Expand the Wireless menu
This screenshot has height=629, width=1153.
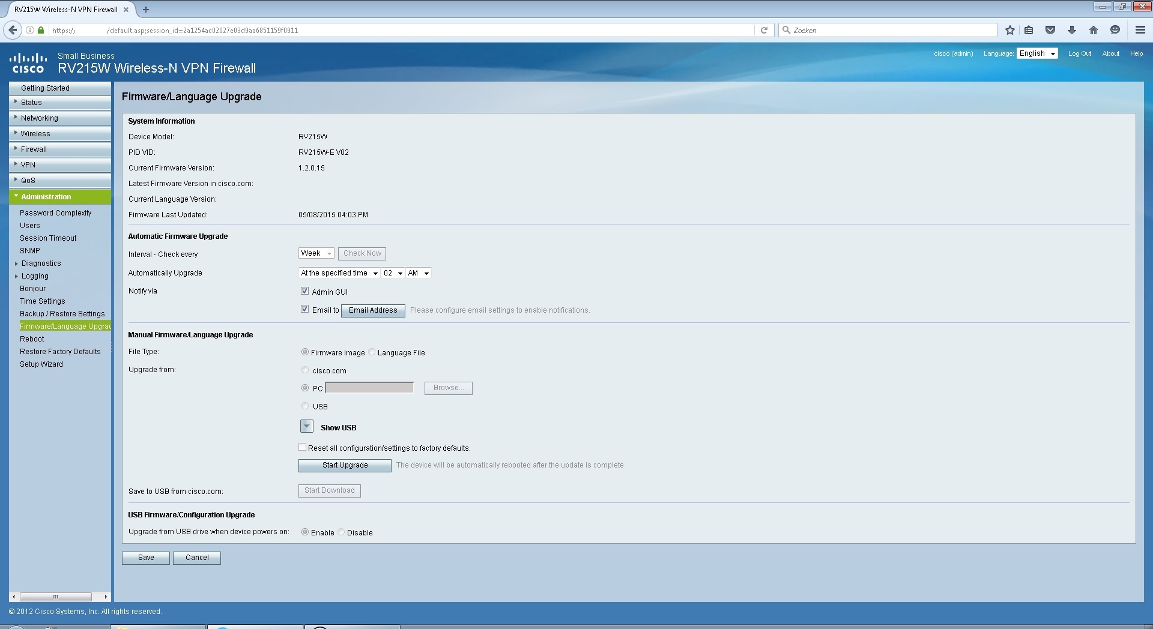click(60, 134)
